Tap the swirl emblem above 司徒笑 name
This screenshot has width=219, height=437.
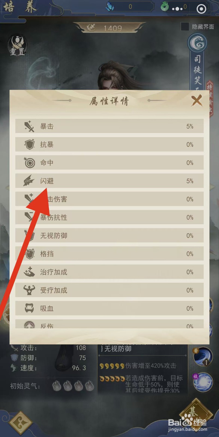[x=197, y=43]
